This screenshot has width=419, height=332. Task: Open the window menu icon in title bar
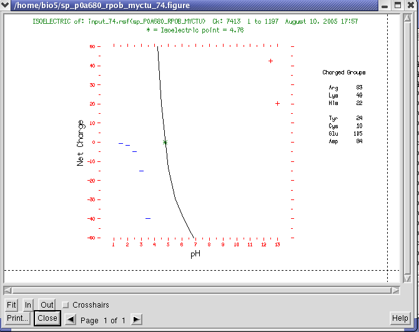click(7, 6)
